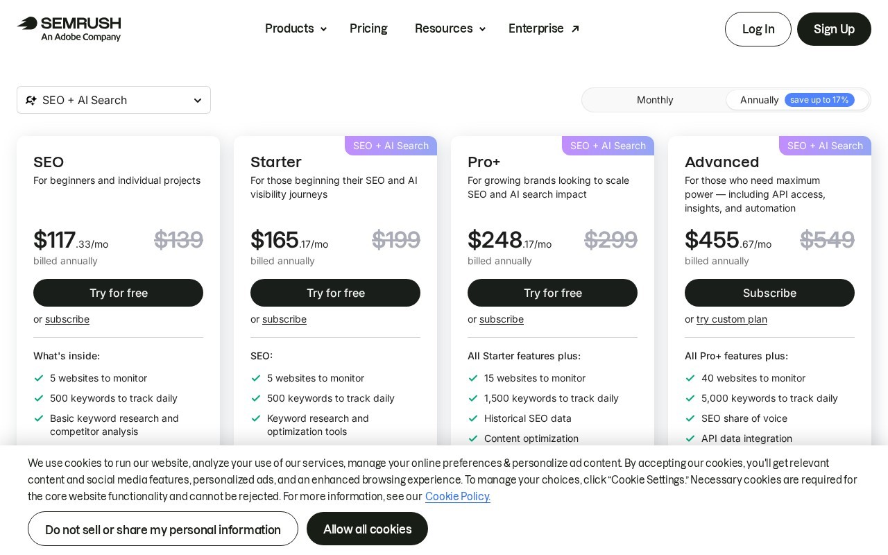The image size is (888, 555).
Task: Click Try for free on the Starter plan
Action: coord(335,293)
